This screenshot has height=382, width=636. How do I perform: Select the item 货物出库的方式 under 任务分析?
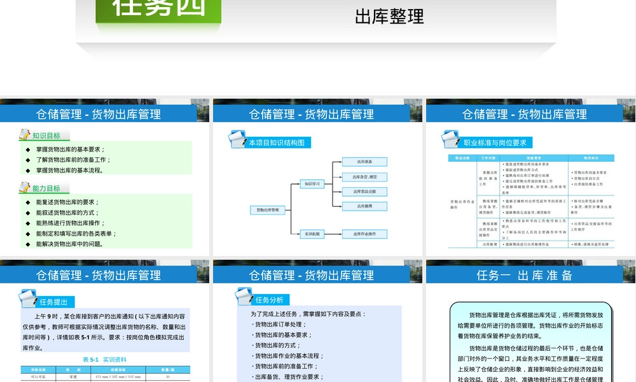(x=275, y=346)
